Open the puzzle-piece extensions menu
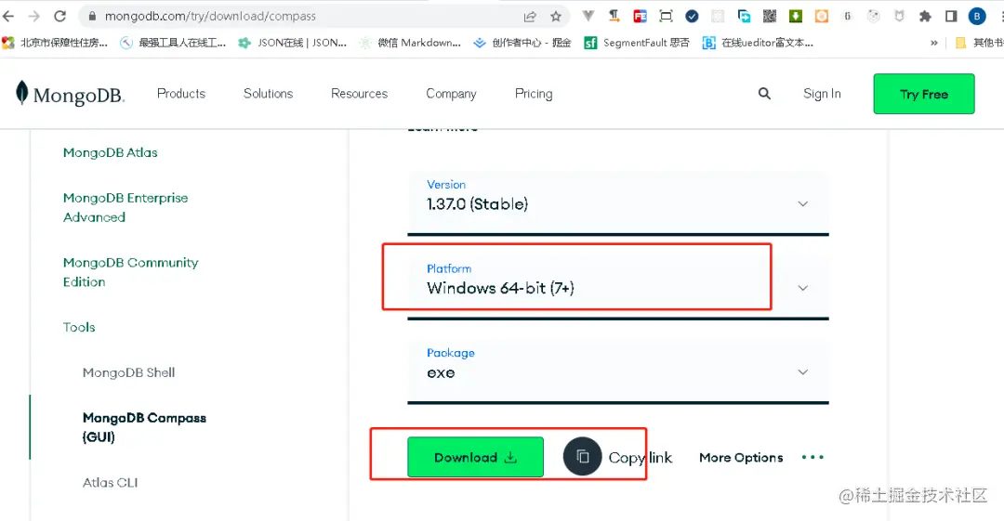Image resolution: width=1004 pixels, height=521 pixels. pyautogui.click(x=925, y=16)
